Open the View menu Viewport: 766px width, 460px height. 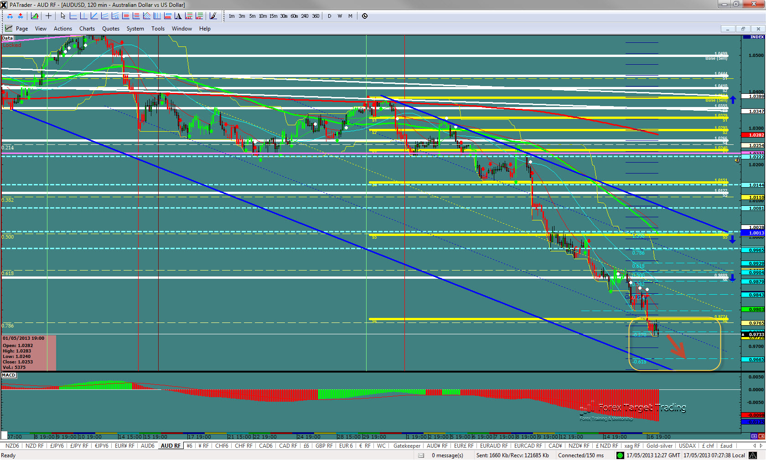coord(41,28)
